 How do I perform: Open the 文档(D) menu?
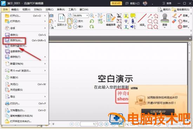coord(38,9)
